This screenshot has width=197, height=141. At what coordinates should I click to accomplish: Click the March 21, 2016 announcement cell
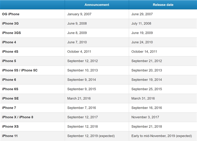(x=79, y=98)
